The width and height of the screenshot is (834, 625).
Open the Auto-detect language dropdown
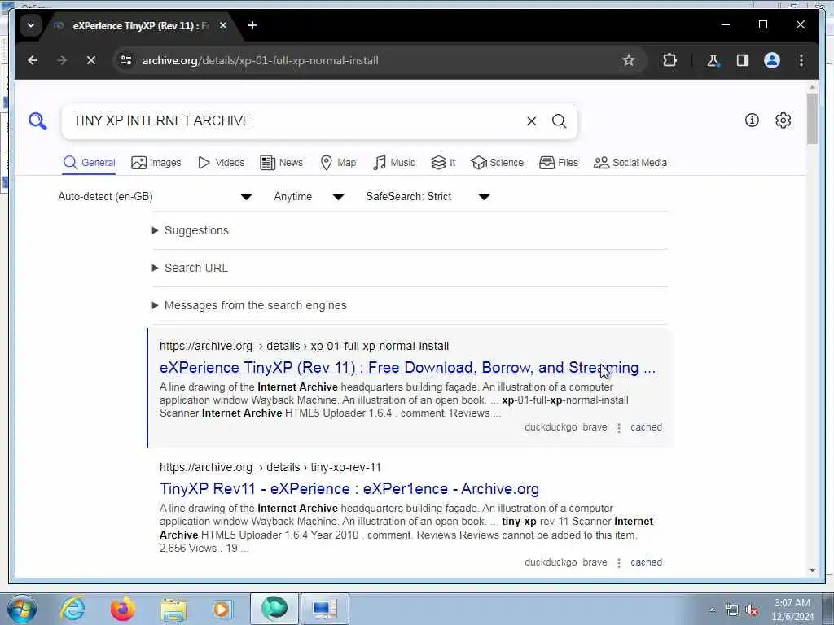[155, 197]
